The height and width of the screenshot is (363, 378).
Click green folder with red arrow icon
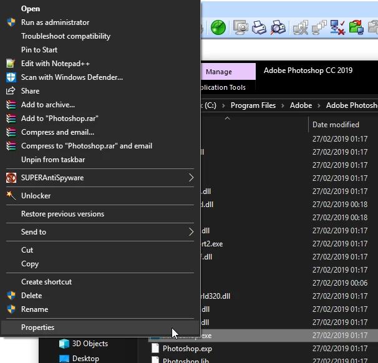[356, 27]
